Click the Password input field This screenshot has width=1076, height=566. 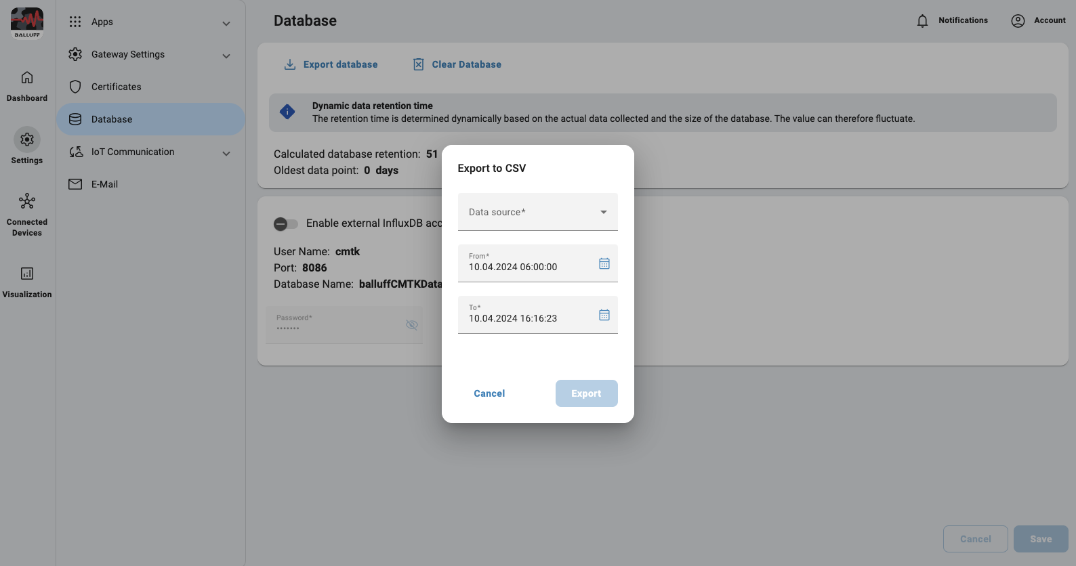[x=335, y=326]
